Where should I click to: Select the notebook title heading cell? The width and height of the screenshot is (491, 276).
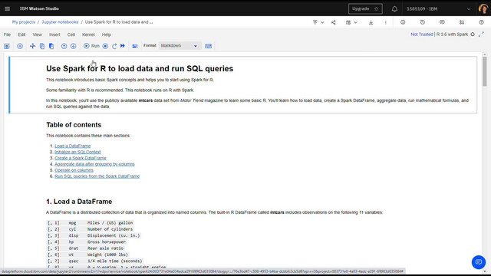(140, 68)
